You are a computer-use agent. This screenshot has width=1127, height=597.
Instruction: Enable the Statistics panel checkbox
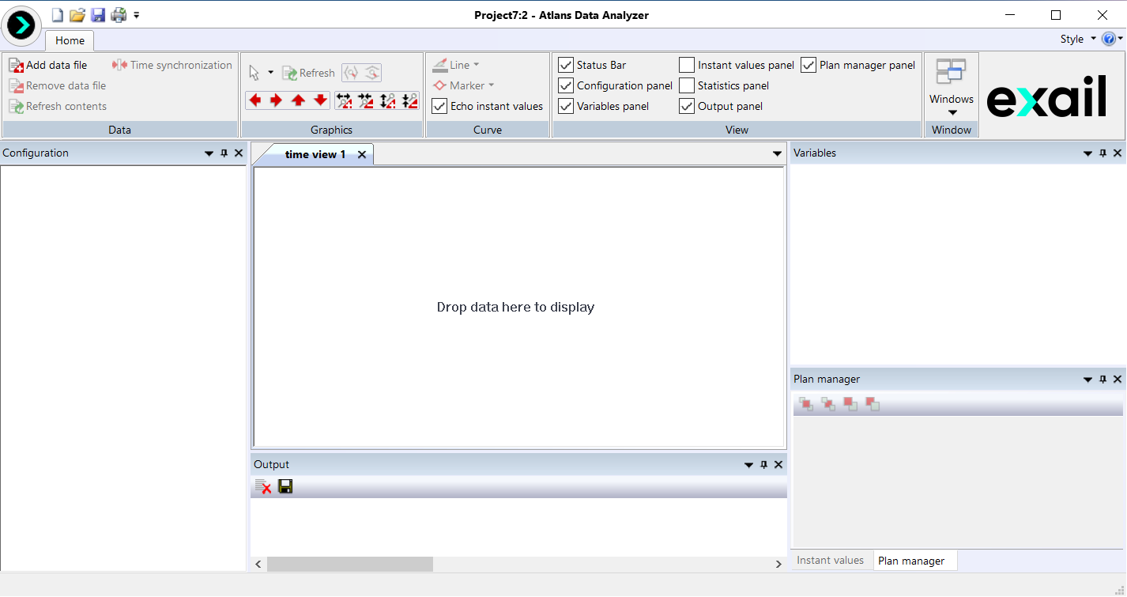(687, 85)
